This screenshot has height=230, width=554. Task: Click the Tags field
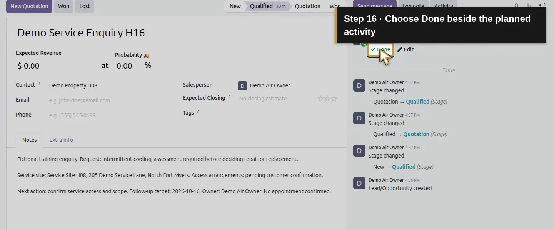pos(287,113)
